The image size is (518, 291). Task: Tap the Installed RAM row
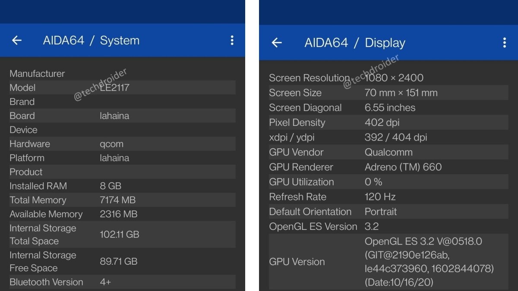(122, 186)
